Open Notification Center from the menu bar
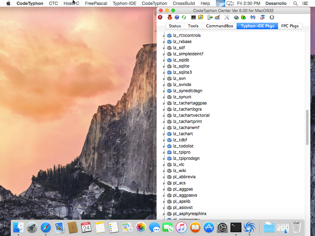Screen dimensions: 315x236 [x=305, y=3]
